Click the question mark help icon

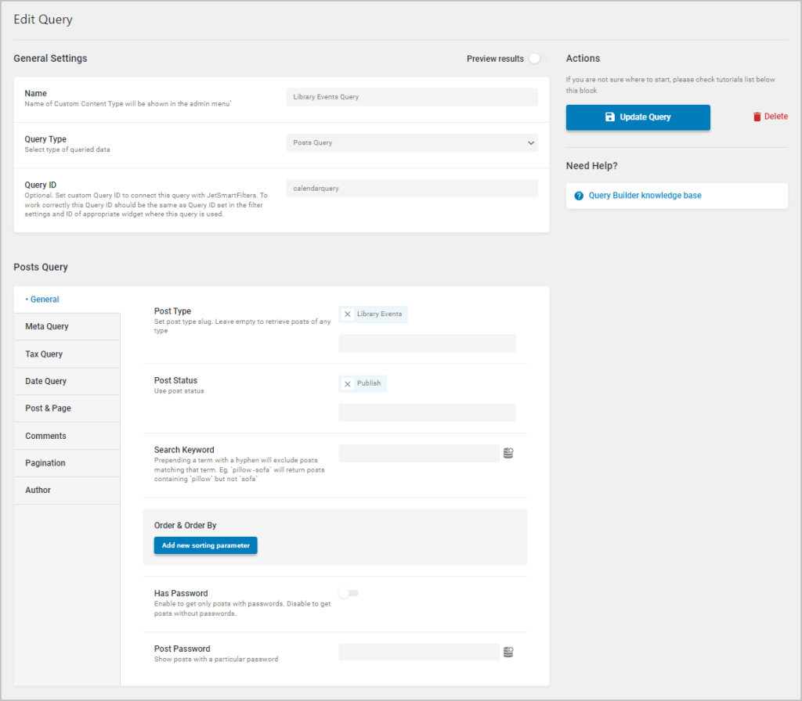point(577,195)
